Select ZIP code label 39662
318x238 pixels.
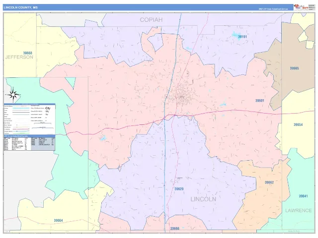(269, 182)
